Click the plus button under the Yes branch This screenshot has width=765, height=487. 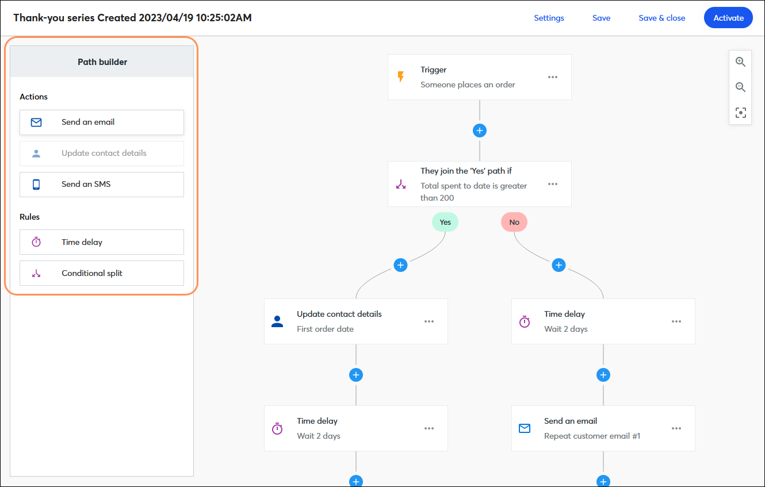click(x=401, y=265)
